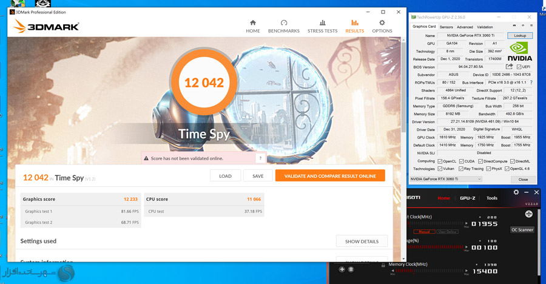Click the percentage slider track in GPU Tweak
Viewport: 546px width, 284px height.
tap(435, 247)
